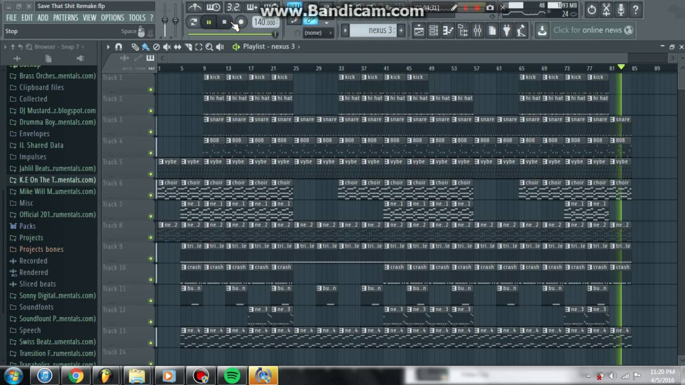Select the playlist zoom tool
This screenshot has height=385, width=685.
click(209, 47)
